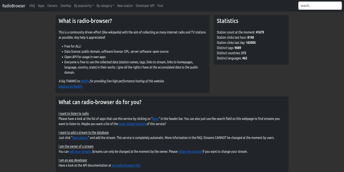The height and width of the screenshot is (172, 344).
Task: Follow the add your stream link
Action: click(x=80, y=152)
